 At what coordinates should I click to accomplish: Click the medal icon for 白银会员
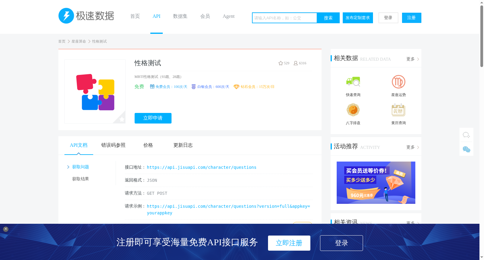click(194, 87)
